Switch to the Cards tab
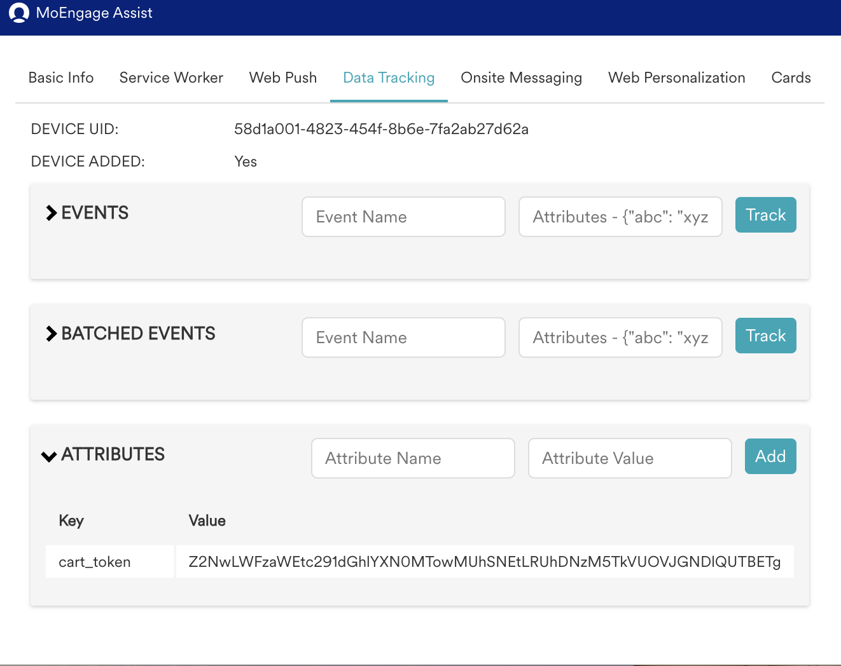This screenshot has width=841, height=666. [791, 78]
